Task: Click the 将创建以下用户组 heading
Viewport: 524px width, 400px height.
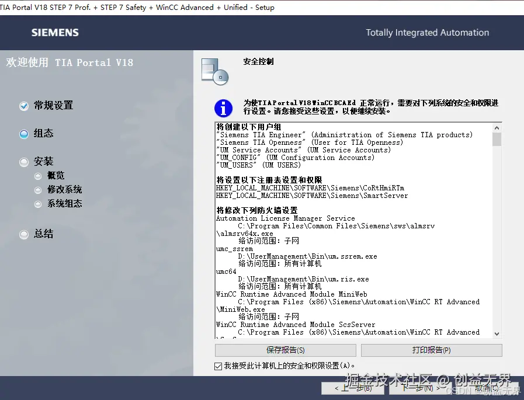Action: 249,127
